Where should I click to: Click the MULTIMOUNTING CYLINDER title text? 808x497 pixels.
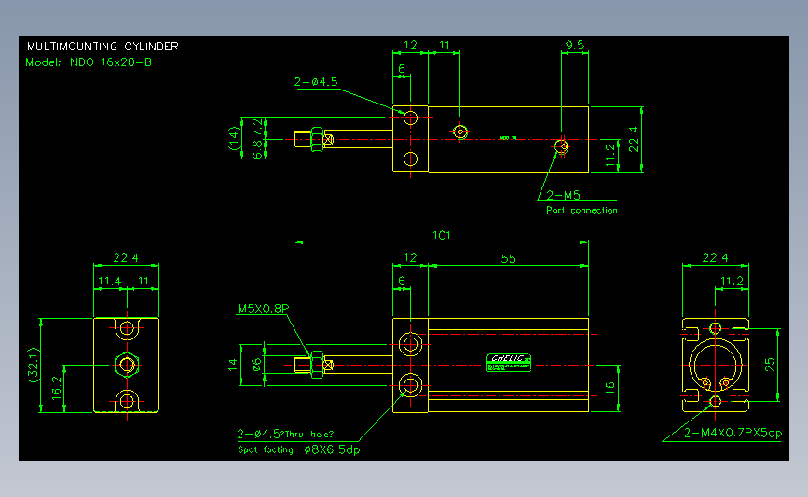[x=103, y=47]
